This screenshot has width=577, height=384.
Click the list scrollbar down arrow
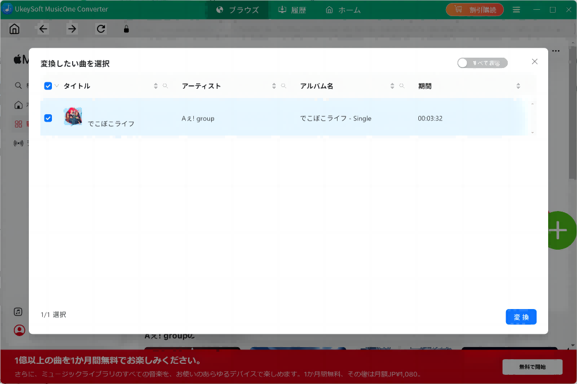[533, 133]
